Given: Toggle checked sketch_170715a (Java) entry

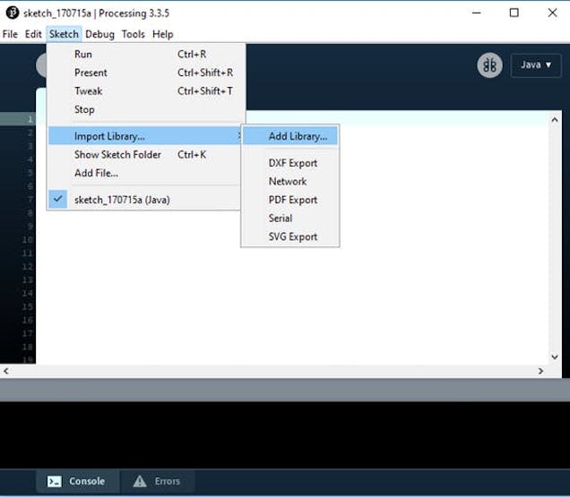Looking at the screenshot, I should pyautogui.click(x=144, y=200).
